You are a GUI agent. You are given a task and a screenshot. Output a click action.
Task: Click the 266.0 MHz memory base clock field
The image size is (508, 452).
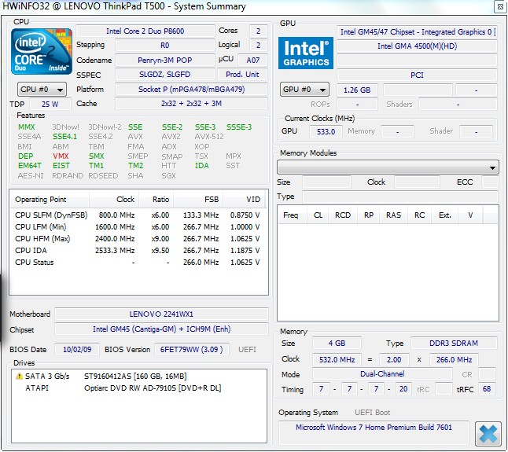tap(454, 360)
